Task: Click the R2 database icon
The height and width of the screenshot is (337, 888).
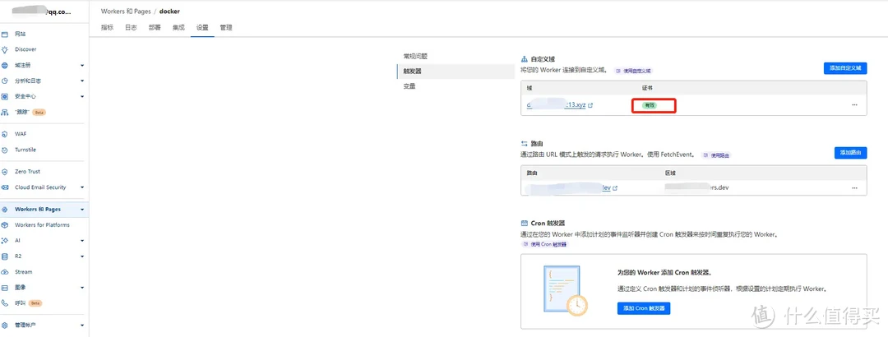Action: pyautogui.click(x=5, y=256)
